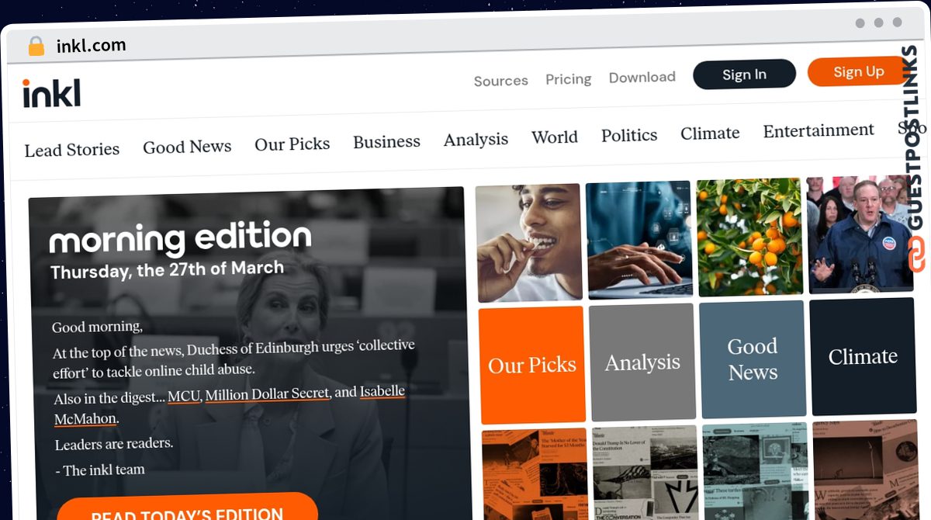The image size is (931, 520).
Task: Open the Pricing link
Action: (x=568, y=79)
